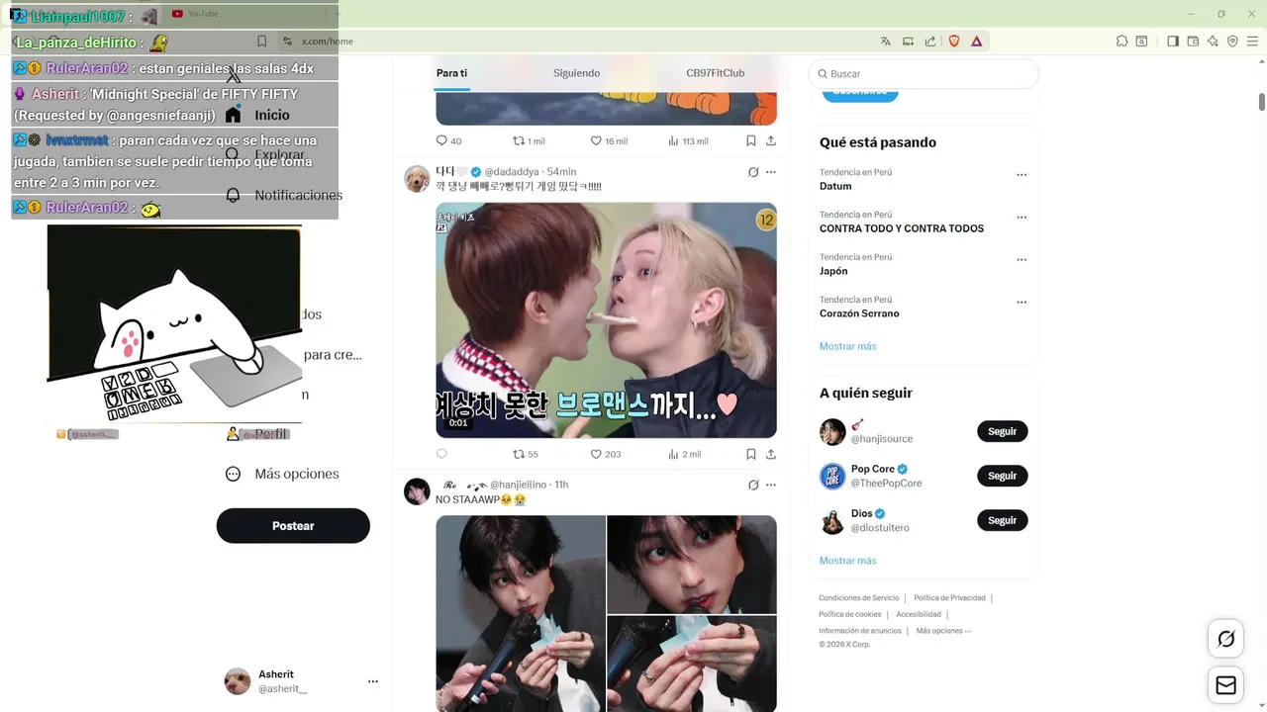The width and height of the screenshot is (1267, 712).
Task: Reply to the dadaddya post
Action: coord(441,454)
